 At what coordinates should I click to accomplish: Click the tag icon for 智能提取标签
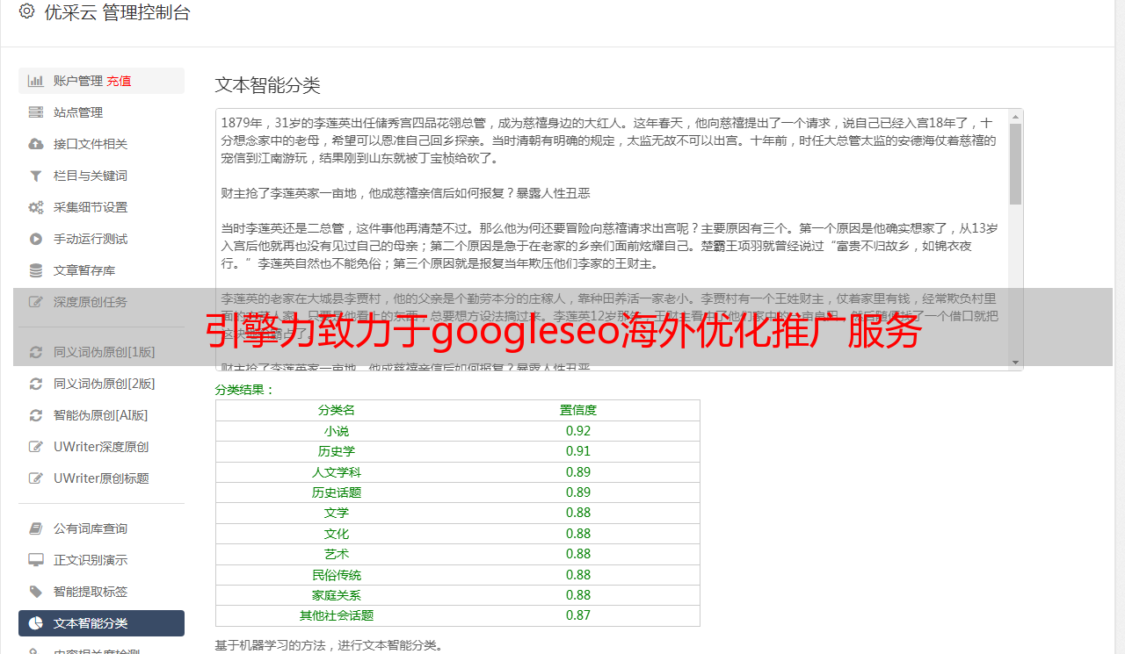click(36, 592)
